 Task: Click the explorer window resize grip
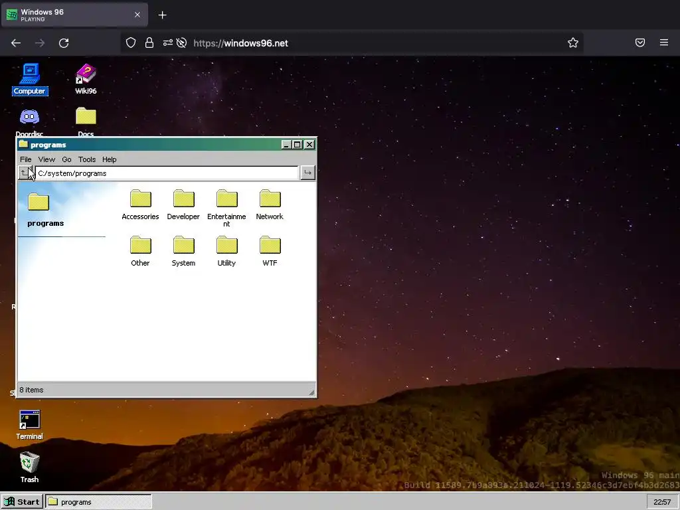pyautogui.click(x=311, y=392)
